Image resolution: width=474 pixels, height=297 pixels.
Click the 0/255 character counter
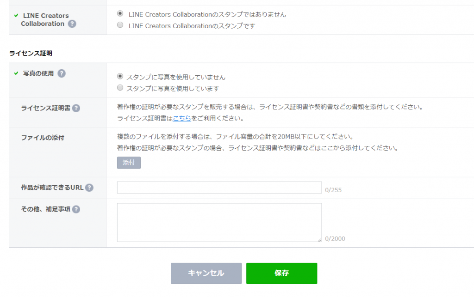pyautogui.click(x=333, y=190)
